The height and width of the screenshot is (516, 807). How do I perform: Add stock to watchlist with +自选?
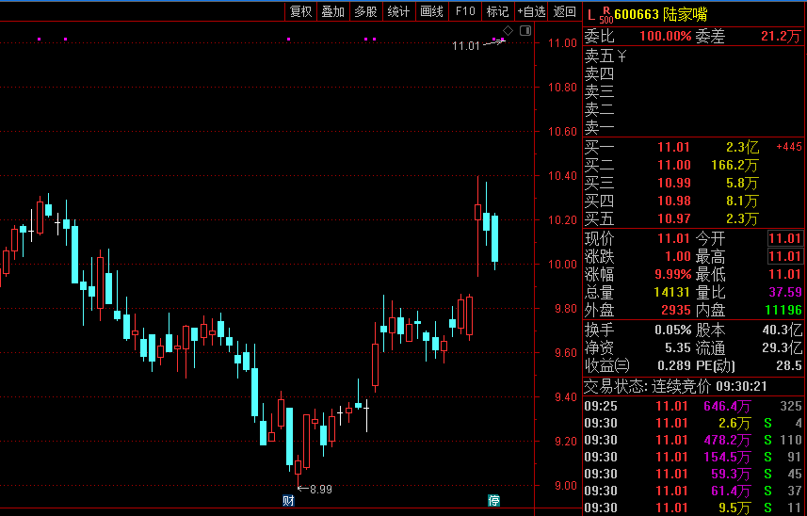(x=531, y=11)
